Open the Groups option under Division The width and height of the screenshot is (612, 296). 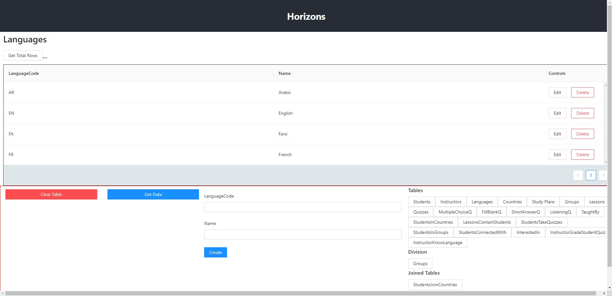420,264
